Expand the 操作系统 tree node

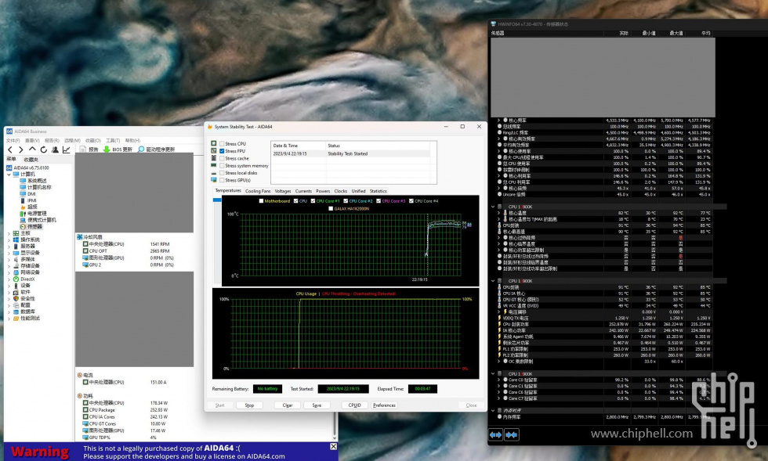9,240
